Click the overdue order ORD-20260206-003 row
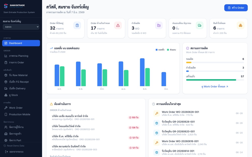252x157 pixels. pyautogui.click(x=96, y=148)
